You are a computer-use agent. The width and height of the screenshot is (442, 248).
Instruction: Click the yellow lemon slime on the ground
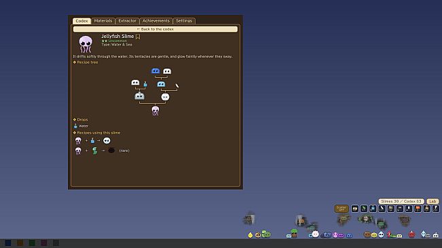tap(251, 235)
